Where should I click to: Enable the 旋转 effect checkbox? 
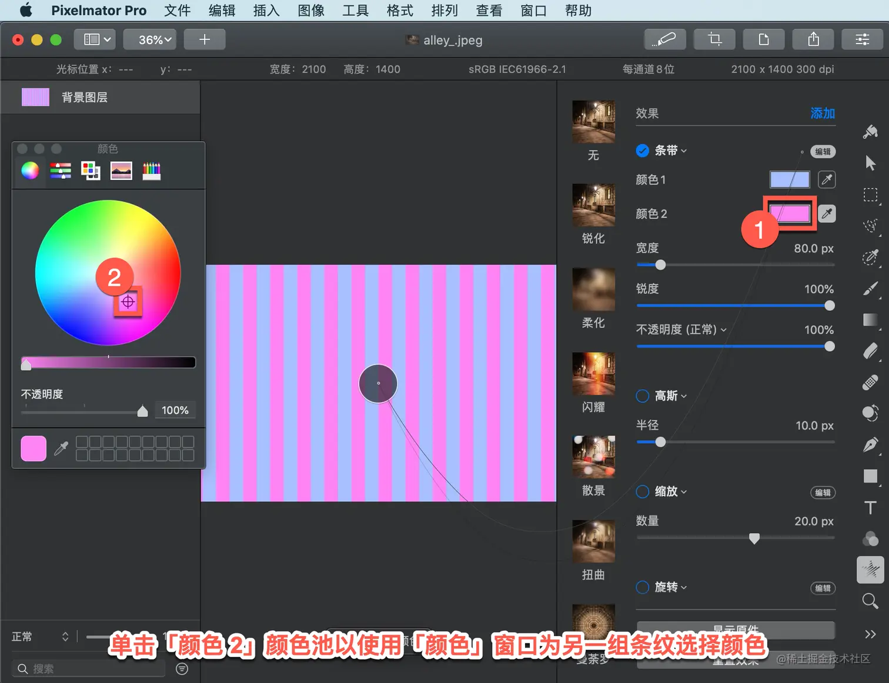(643, 587)
